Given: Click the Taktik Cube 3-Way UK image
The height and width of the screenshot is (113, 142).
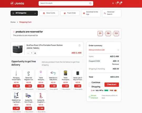Looking at the screenshot, I should tap(78, 73).
